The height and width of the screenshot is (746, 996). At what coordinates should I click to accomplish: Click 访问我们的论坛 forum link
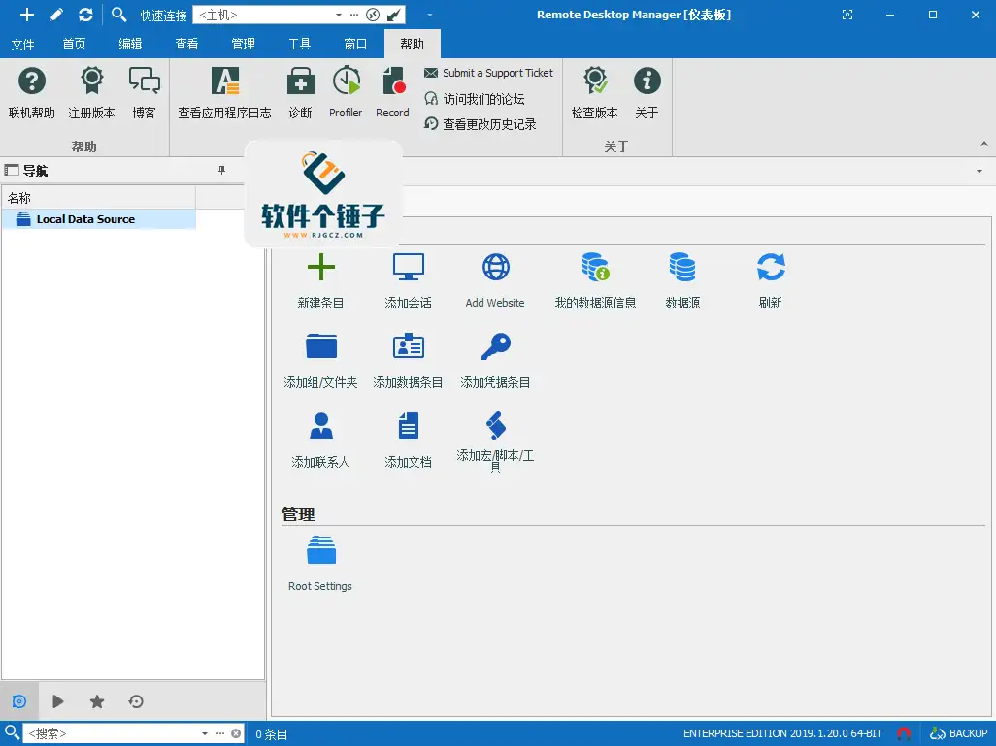(475, 98)
